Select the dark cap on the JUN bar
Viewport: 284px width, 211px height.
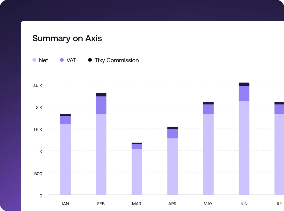click(x=244, y=83)
